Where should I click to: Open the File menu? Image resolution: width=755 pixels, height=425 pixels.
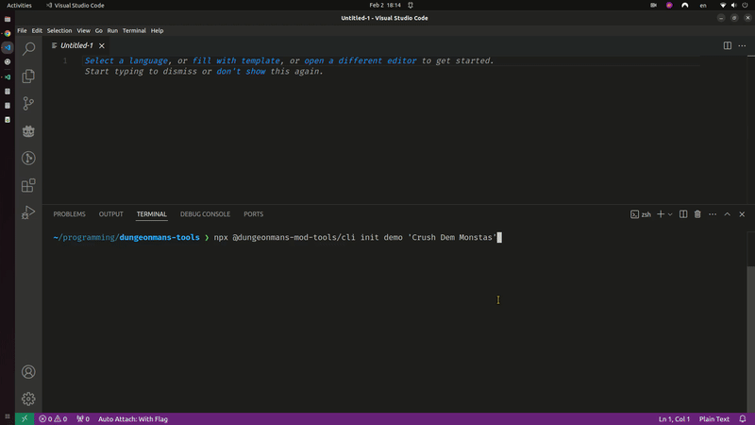(x=22, y=30)
